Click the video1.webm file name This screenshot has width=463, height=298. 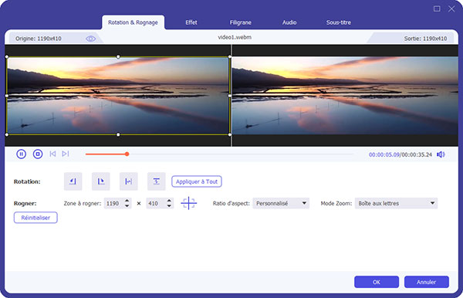tap(235, 37)
